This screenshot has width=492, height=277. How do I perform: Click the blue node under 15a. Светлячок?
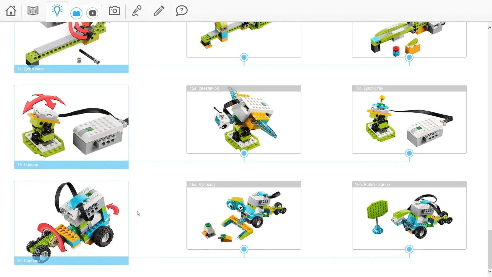click(x=244, y=153)
